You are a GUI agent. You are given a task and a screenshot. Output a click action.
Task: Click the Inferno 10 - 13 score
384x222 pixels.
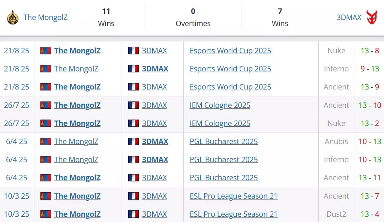(x=370, y=159)
